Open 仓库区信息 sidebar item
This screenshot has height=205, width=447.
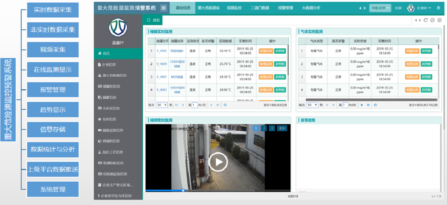pyautogui.click(x=118, y=108)
